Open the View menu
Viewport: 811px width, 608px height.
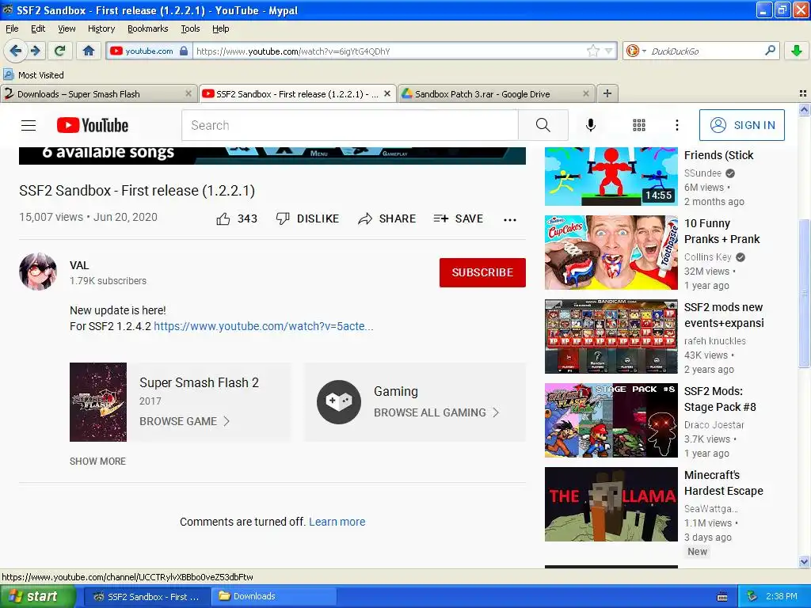[67, 28]
